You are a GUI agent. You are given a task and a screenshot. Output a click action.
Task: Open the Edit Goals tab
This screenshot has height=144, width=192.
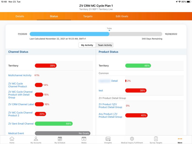click(122, 16)
